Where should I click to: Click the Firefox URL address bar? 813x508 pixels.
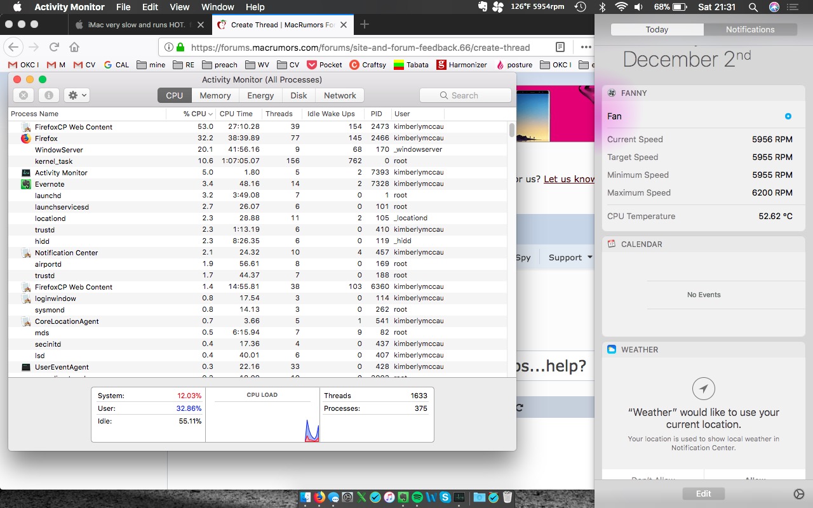coord(359,47)
